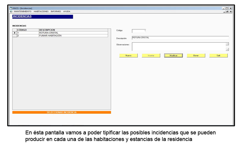Restore the inner Incidencias child window
Viewport: 241px width, 150px height.
tap(227, 12)
